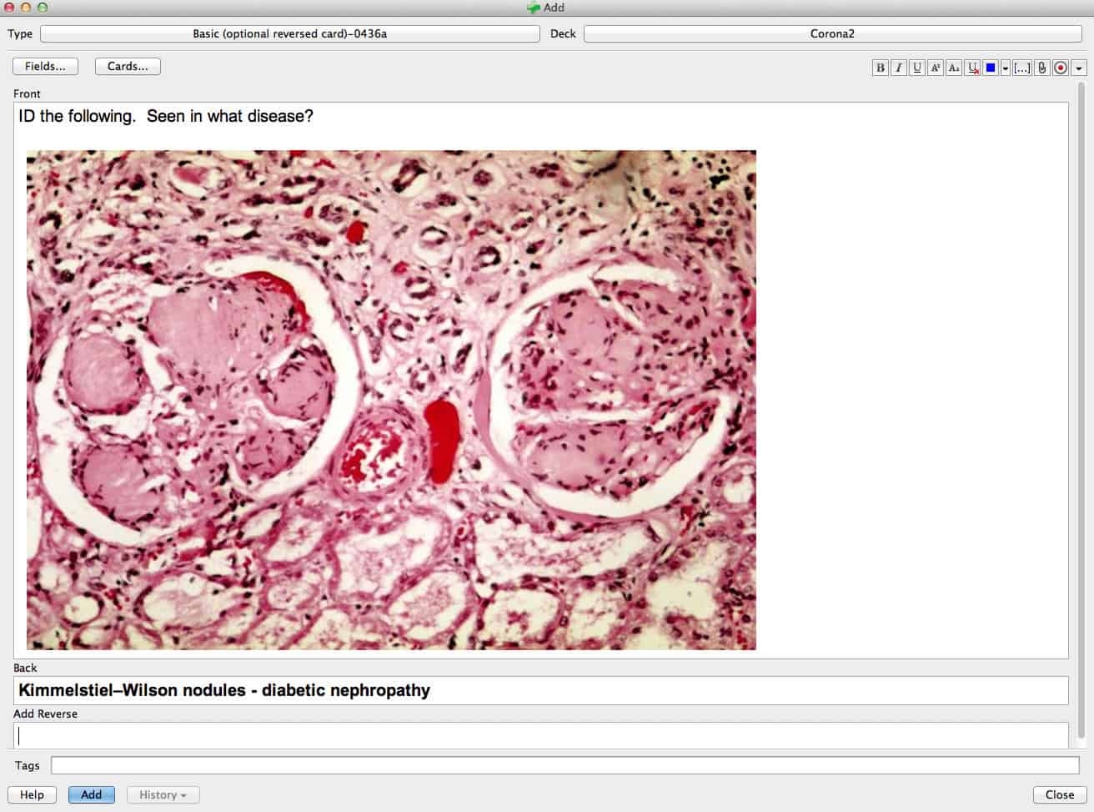Toggle bold formatting in the editor toolbar
This screenshot has width=1094, height=812.
pos(880,68)
